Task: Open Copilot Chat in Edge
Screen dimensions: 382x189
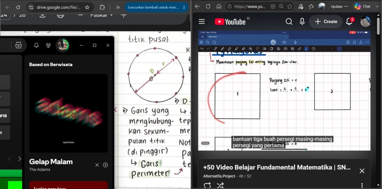Action: (x=362, y=6)
